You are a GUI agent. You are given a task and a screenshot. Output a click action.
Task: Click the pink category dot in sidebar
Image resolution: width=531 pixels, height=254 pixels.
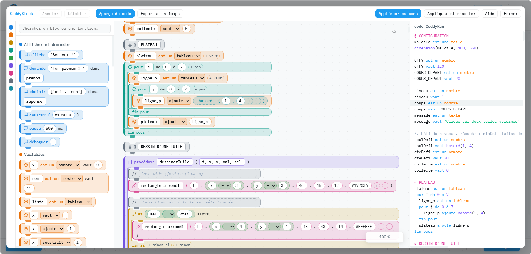[x=11, y=73]
